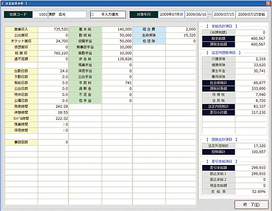Click the 勤続給 label cell

coord(85,35)
